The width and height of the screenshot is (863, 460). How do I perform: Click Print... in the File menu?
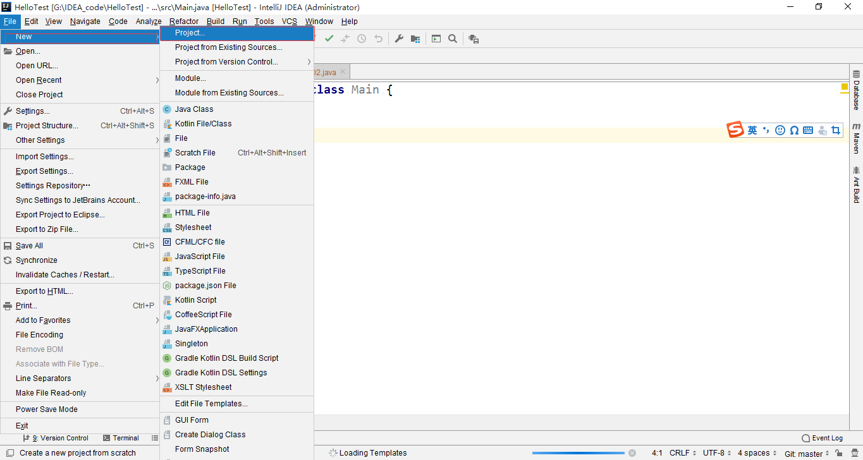[81, 306]
